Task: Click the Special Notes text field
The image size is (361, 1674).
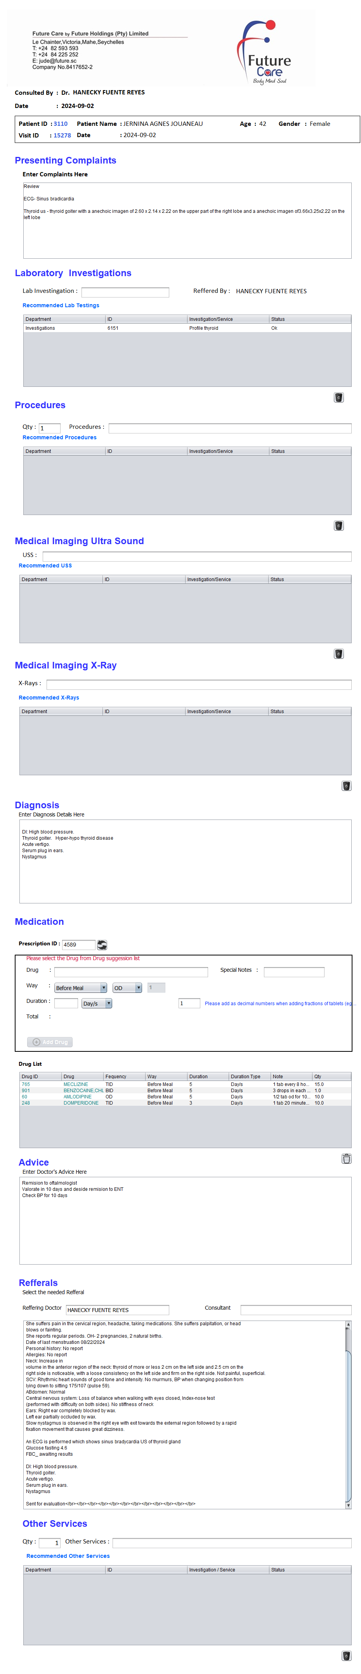Action: (293, 972)
